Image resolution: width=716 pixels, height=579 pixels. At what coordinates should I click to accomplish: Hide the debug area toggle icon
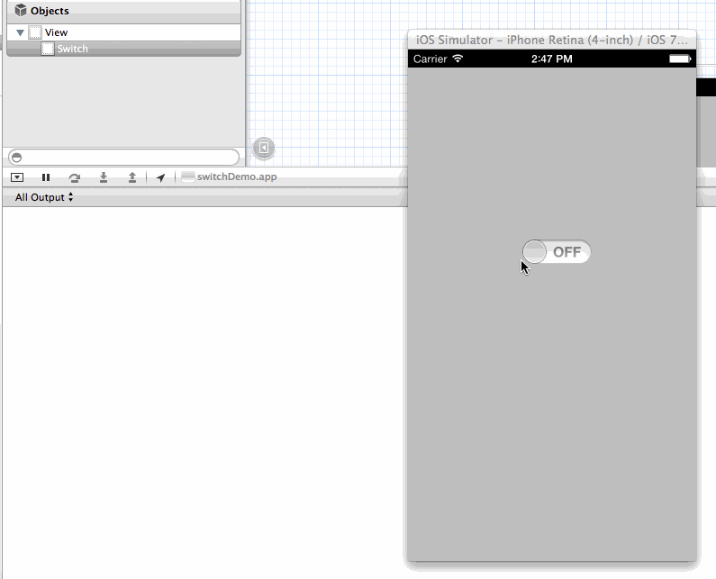point(17,177)
